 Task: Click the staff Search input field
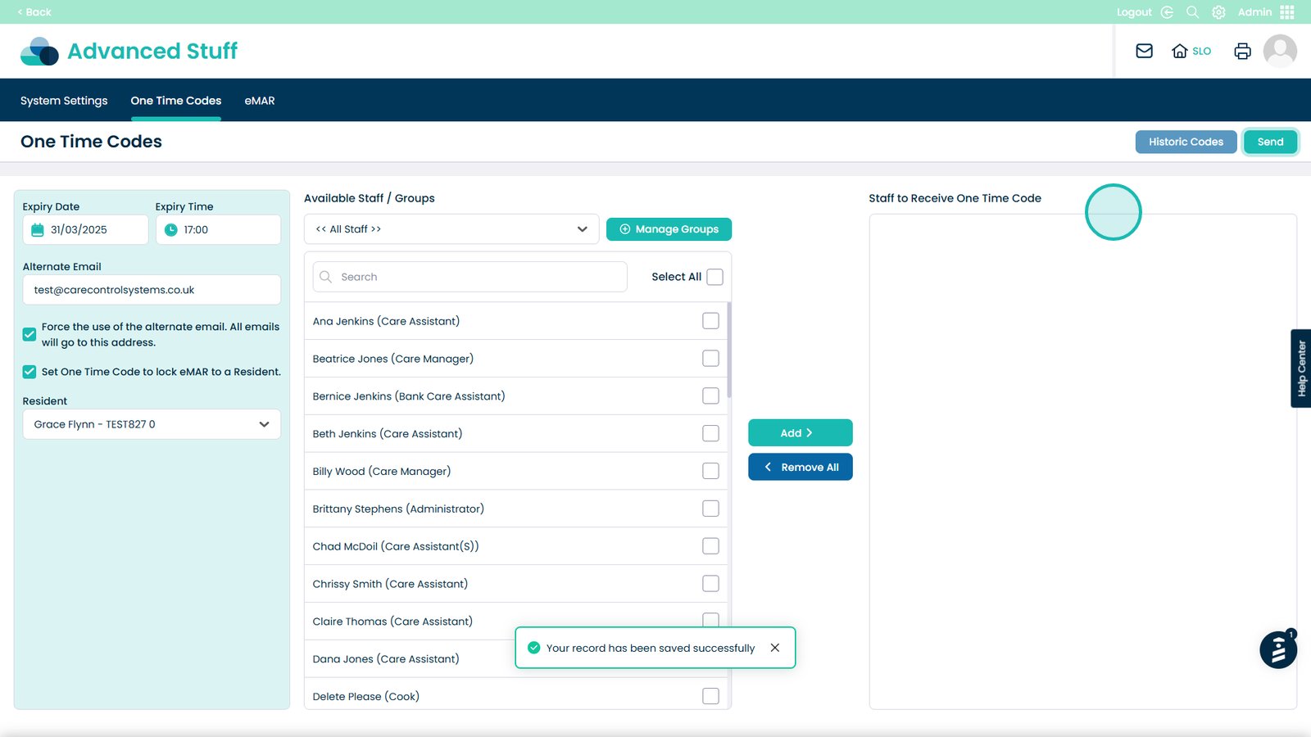pos(470,277)
